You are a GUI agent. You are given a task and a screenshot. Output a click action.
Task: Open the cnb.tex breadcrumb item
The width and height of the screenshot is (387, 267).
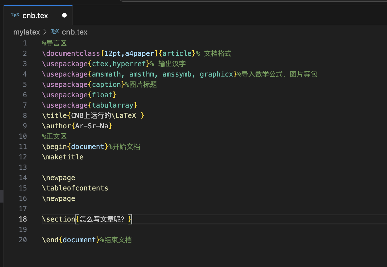(x=74, y=32)
